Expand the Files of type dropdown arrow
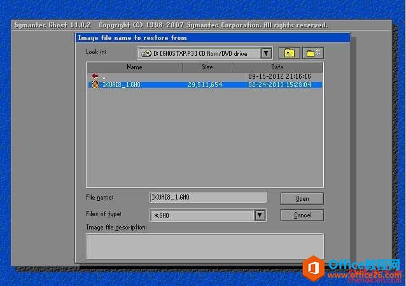The height and width of the screenshot is (286, 406). pos(260,215)
